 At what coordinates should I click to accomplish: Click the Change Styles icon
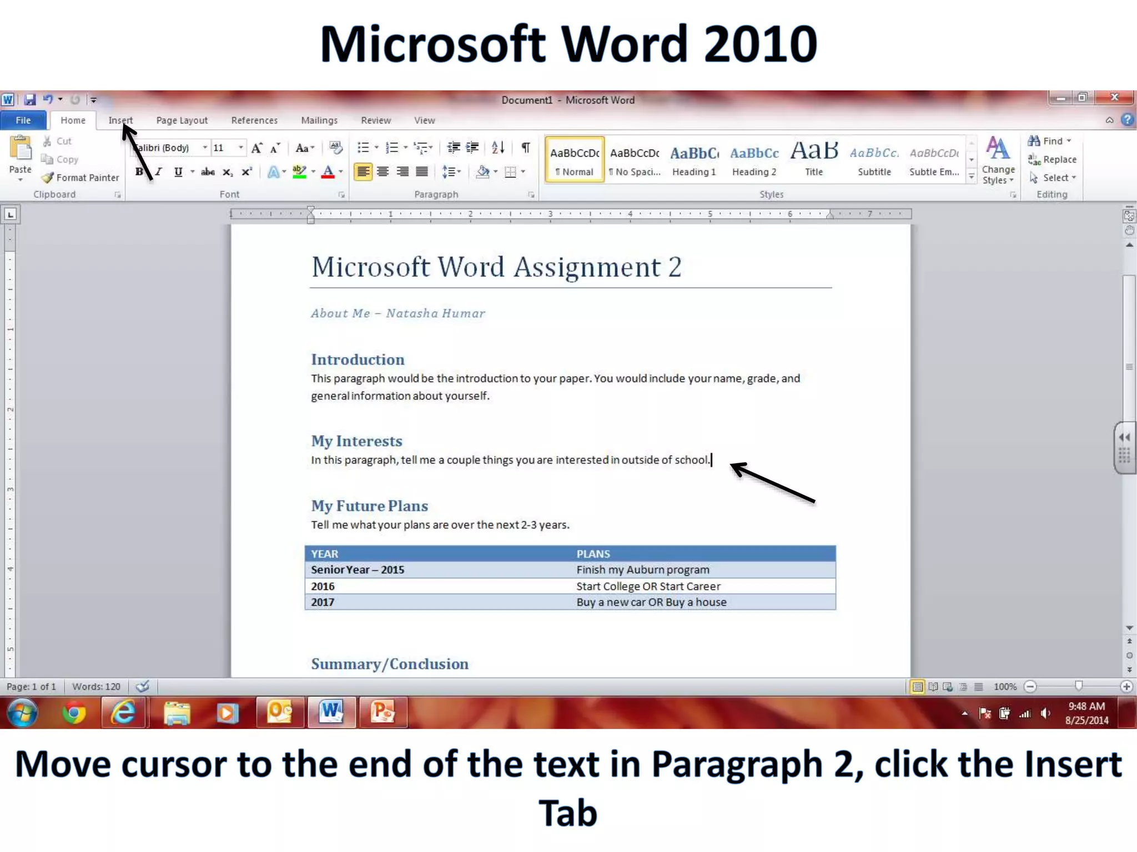(x=998, y=160)
